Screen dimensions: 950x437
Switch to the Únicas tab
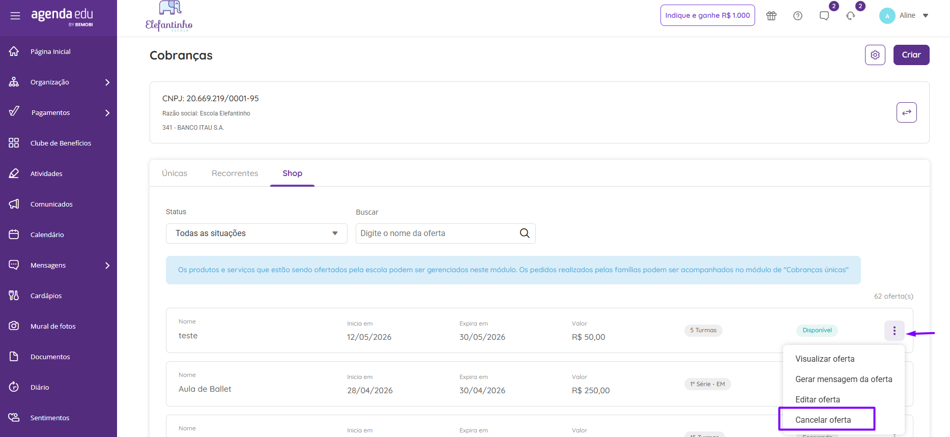coord(175,173)
